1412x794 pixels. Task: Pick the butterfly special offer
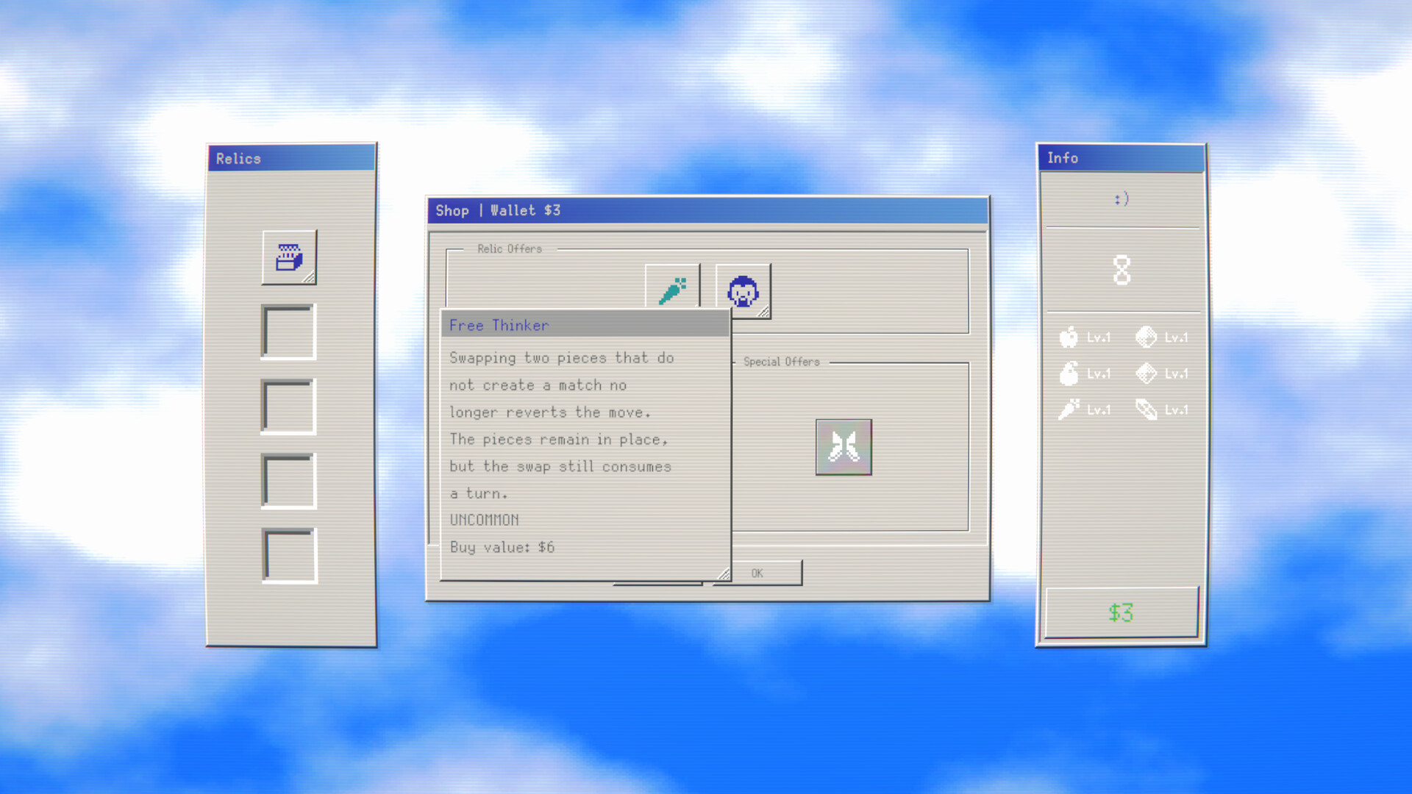(x=844, y=447)
